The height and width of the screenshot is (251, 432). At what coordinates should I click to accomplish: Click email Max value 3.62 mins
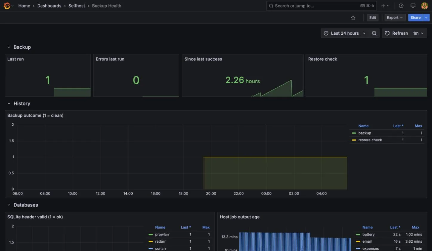point(414,241)
